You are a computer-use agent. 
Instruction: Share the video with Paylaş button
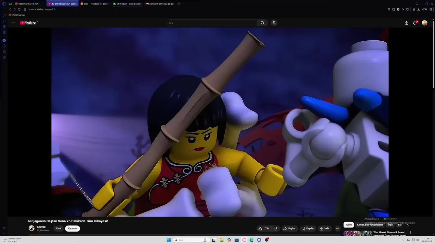(x=290, y=228)
